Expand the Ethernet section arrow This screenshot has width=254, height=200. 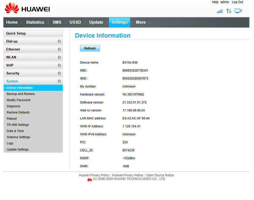pos(59,49)
